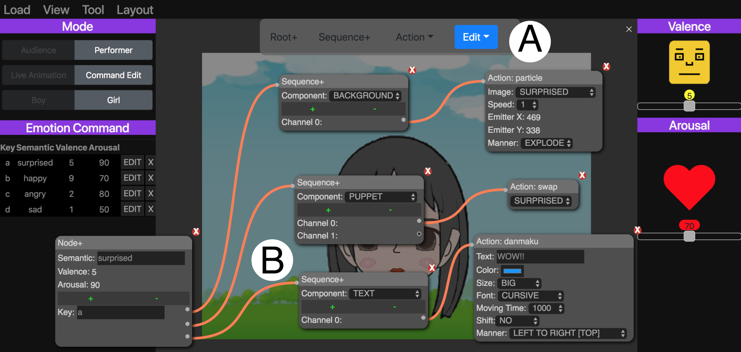Click green minus in BACKGROUND Sequence+ node
The image size is (741, 352).
tap(375, 109)
